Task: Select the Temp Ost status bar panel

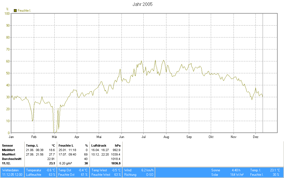Action: pos(73,170)
